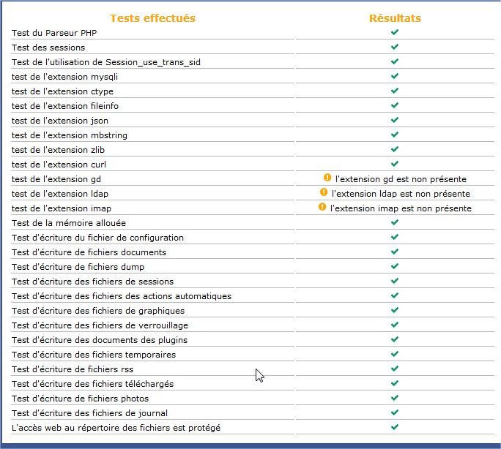Click the checkmark for protected web access row
The image size is (501, 449).
395,427
